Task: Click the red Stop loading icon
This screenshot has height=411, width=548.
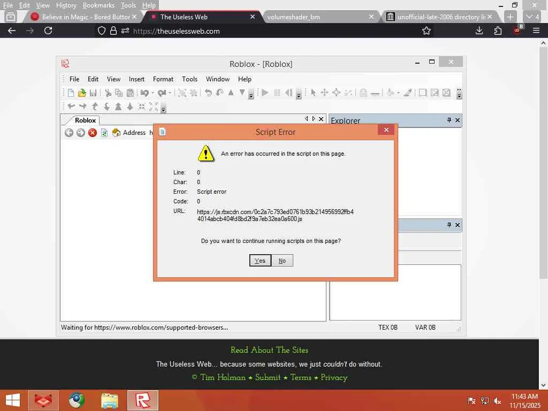Action: (x=92, y=133)
